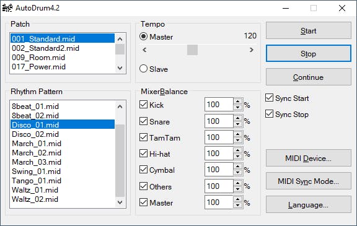Toggle the TamTam mixer checkbox
357x226 pixels.
(143, 137)
